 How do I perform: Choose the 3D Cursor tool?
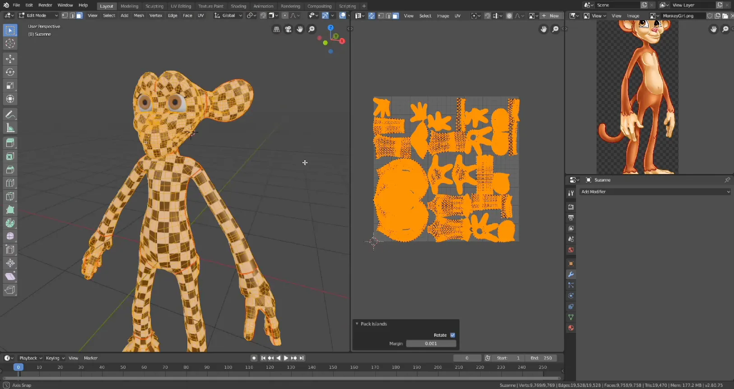pyautogui.click(x=10, y=44)
